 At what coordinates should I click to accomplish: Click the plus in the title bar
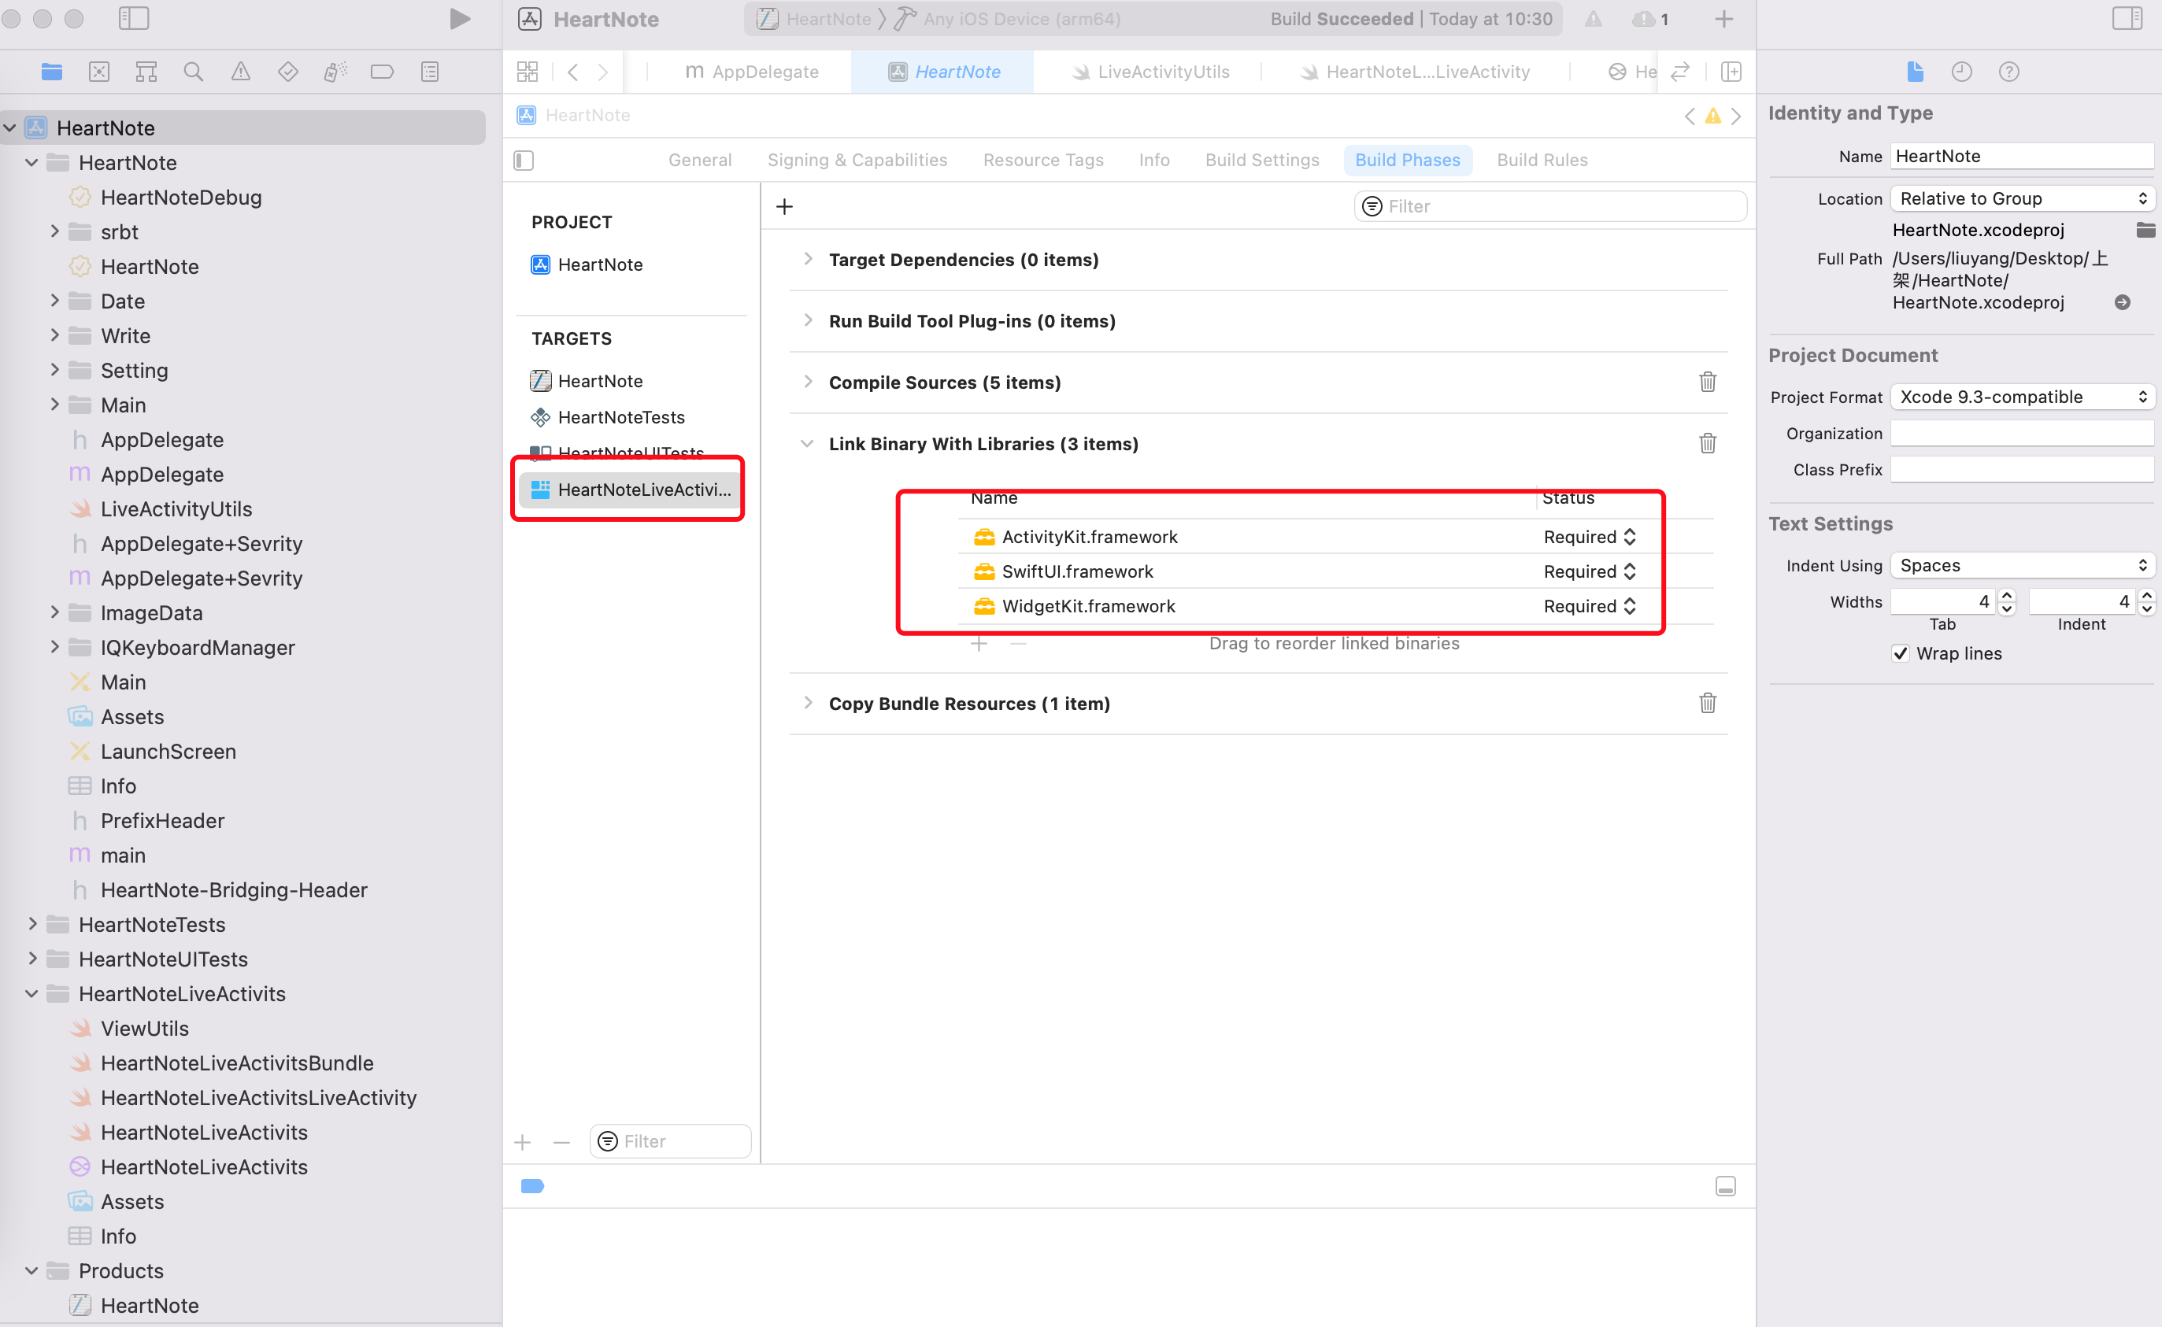[x=1724, y=20]
